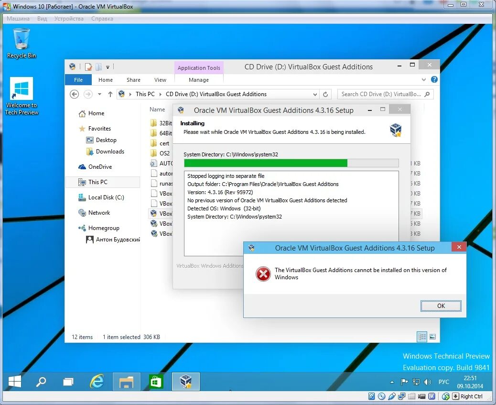This screenshot has width=496, height=405.
Task: Refresh the CD Drive folder
Action: point(325,94)
